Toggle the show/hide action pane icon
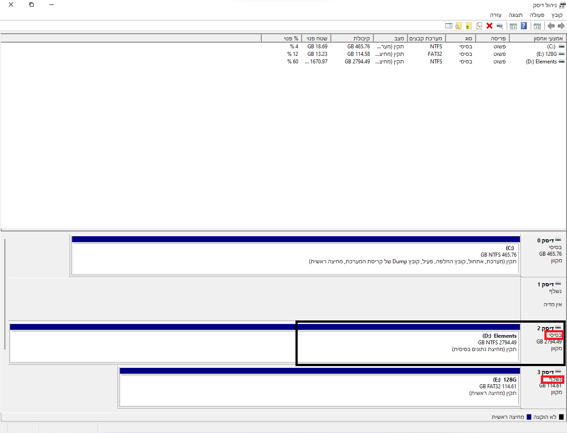This screenshot has height=433, width=567. pos(513,26)
